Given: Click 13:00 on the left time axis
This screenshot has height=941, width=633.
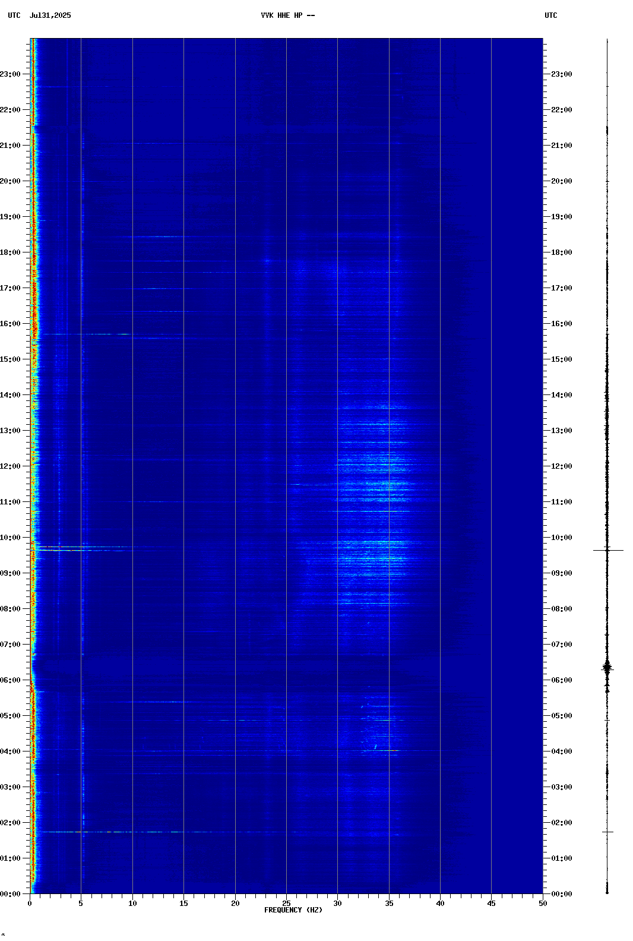Looking at the screenshot, I should 10,431.
